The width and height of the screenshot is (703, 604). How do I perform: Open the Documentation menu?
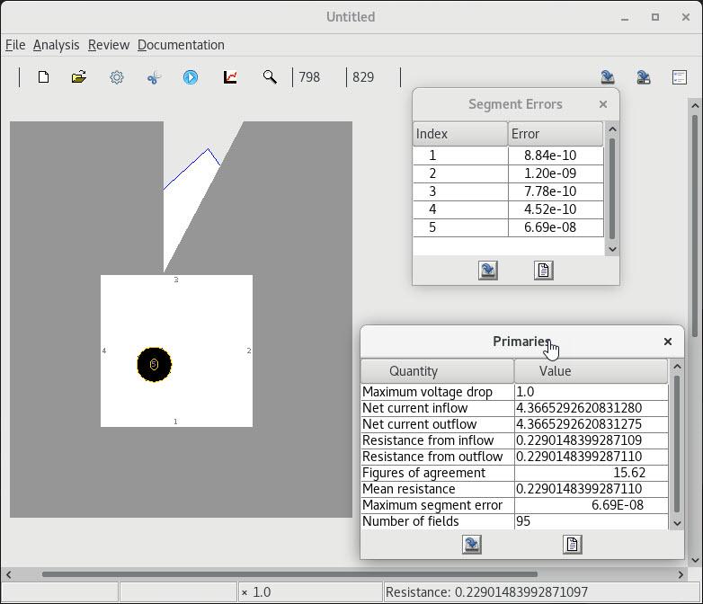(x=181, y=45)
